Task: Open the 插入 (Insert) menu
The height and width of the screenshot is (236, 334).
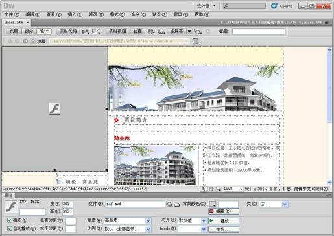Action: point(75,14)
